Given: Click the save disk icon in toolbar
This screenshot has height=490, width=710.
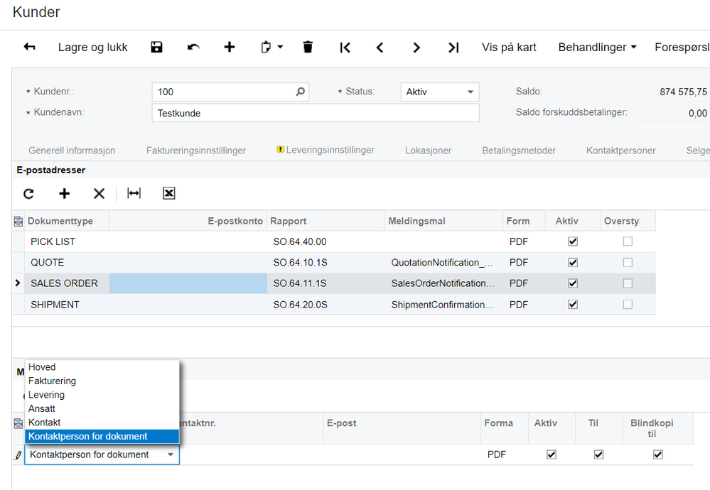Looking at the screenshot, I should tap(156, 47).
